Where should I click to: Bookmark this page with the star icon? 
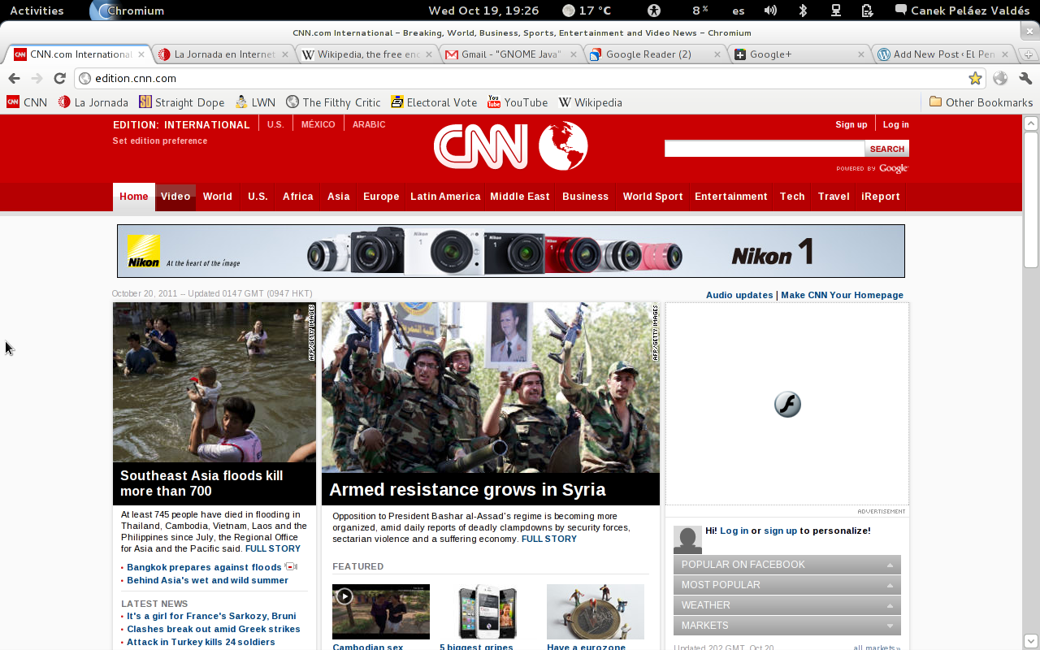(975, 78)
